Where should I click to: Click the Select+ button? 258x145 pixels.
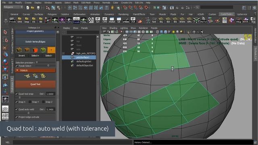[x=35, y=56]
